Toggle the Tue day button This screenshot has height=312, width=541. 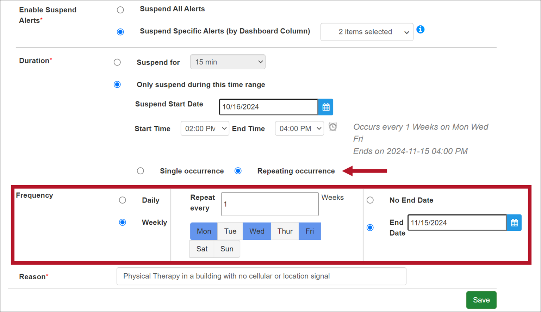coord(230,231)
